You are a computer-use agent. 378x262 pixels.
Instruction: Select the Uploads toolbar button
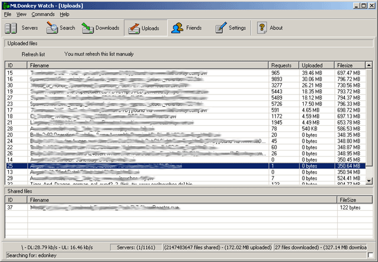(x=144, y=28)
